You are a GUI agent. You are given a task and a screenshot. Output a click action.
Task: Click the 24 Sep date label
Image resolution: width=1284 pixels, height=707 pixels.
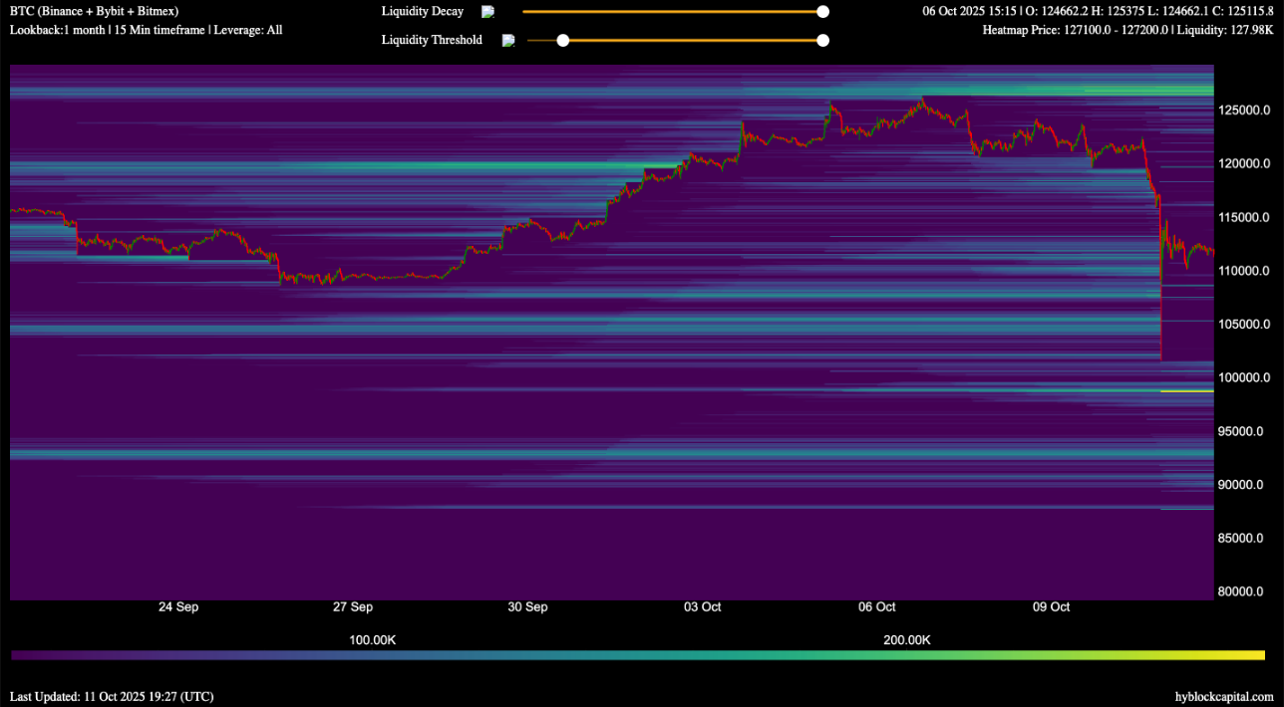pyautogui.click(x=178, y=606)
